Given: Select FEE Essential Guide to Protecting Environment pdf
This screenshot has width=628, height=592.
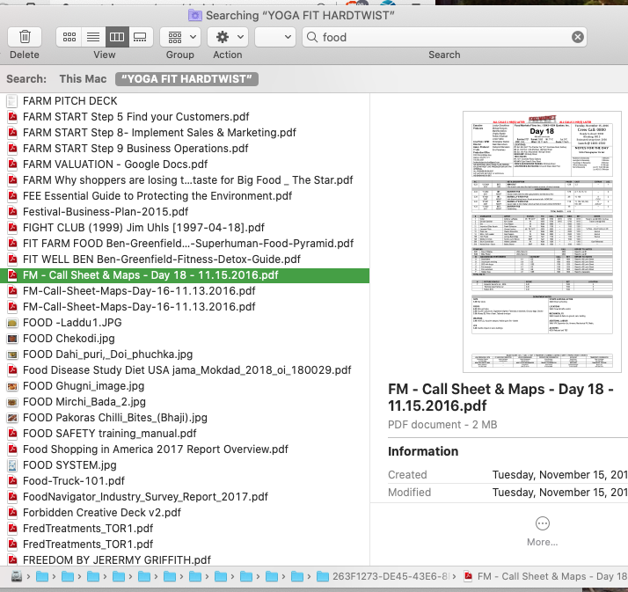Looking at the screenshot, I should (157, 196).
